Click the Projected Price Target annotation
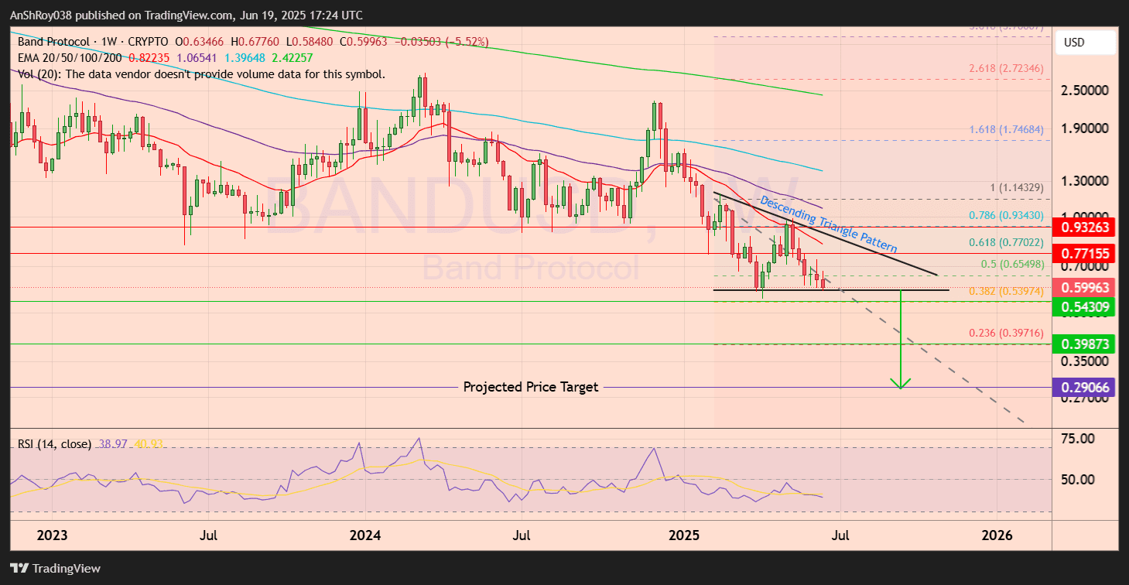Screen dimensions: 1129x585 click(531, 386)
